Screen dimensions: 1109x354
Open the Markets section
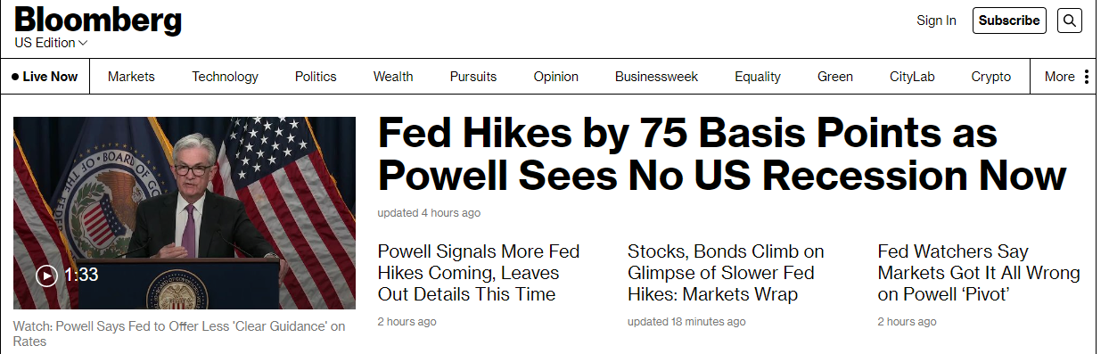coord(131,77)
